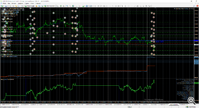Switch to the EURGBP,M15 chart tab
Screen dimensions: 199x108
(51, 105)
